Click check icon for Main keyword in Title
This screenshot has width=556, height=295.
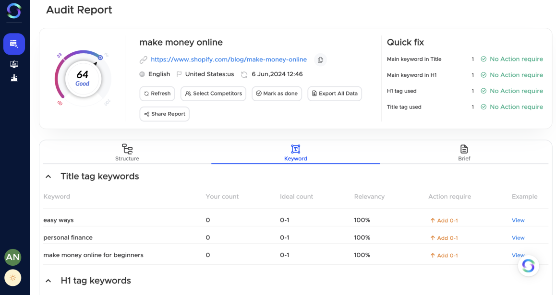pos(483,59)
